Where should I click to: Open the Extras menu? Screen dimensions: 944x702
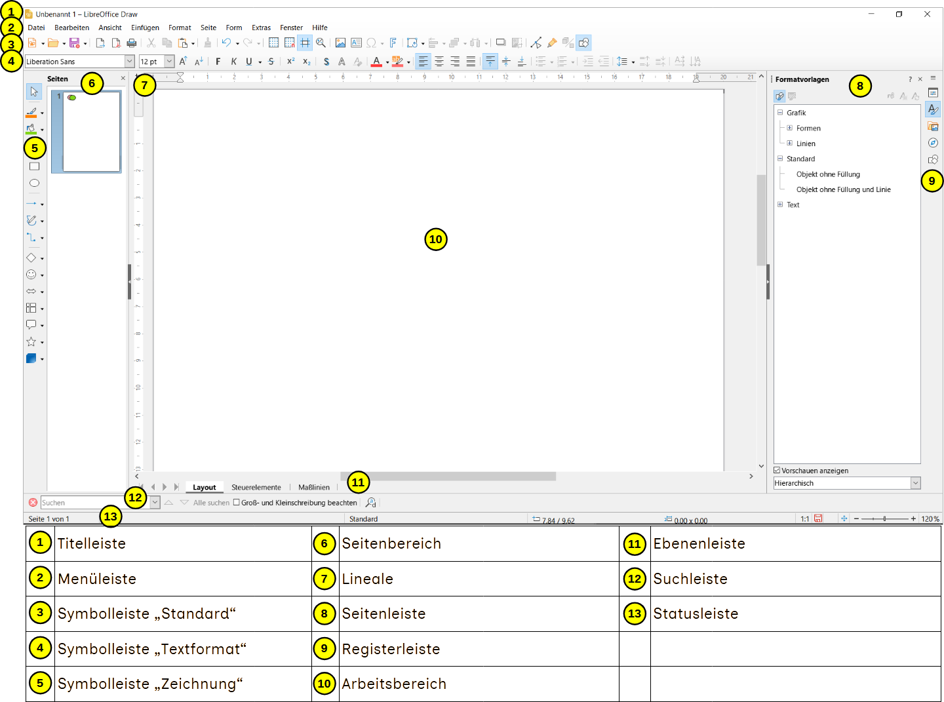tap(261, 28)
